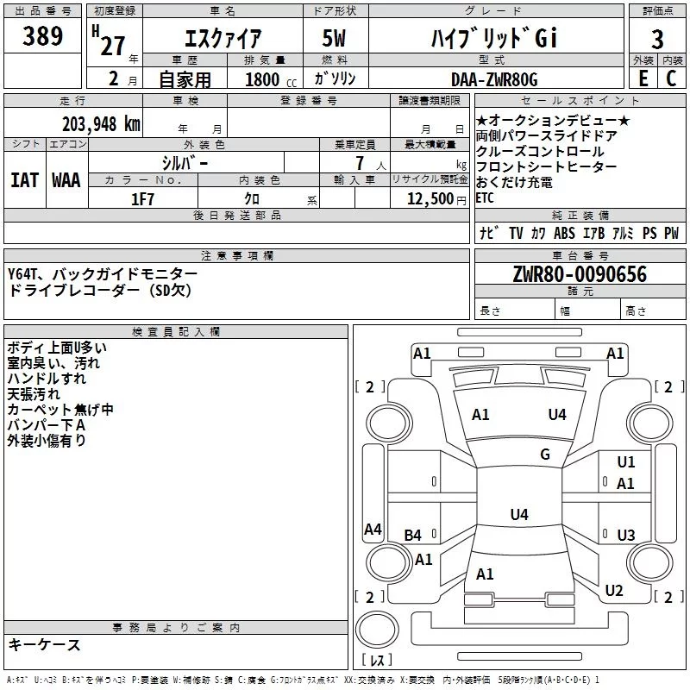This screenshot has width=690, height=690.
Task: Click exterior color シルバー
Action: (185, 164)
